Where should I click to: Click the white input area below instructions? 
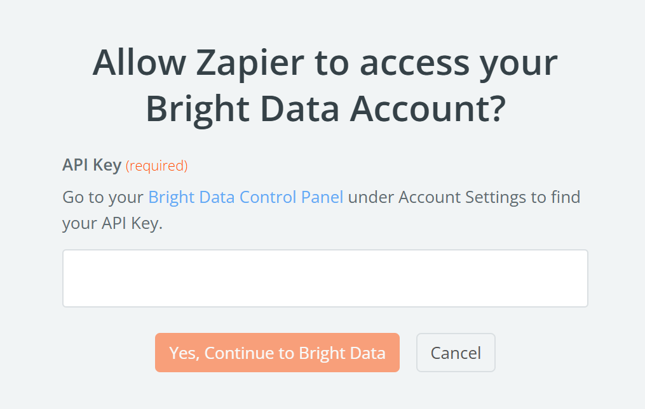coord(325,278)
